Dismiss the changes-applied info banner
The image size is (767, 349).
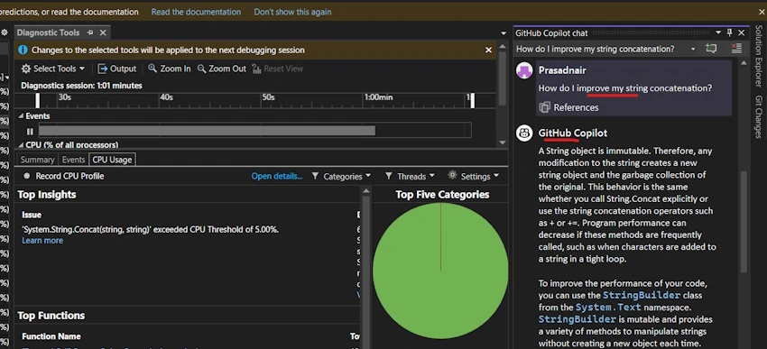click(488, 50)
